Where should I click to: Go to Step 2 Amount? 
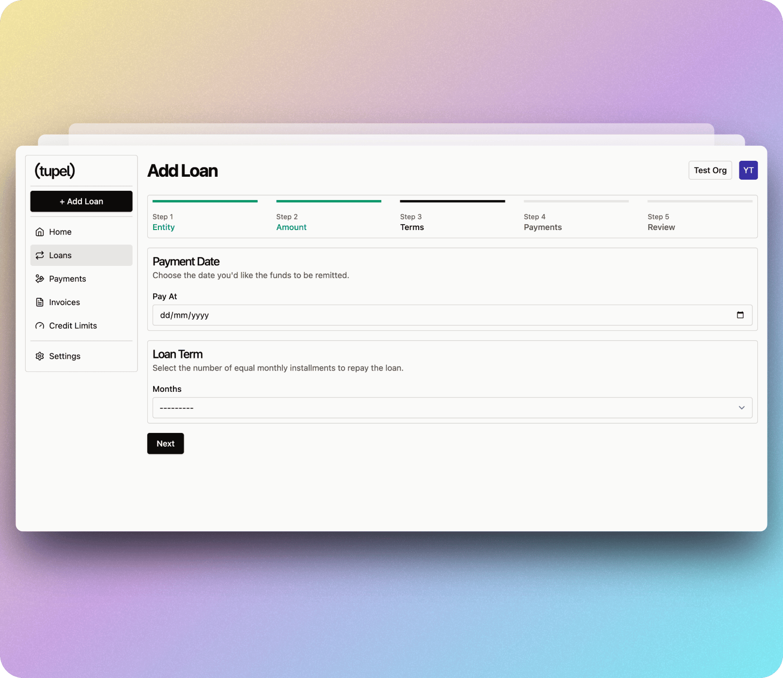click(291, 227)
